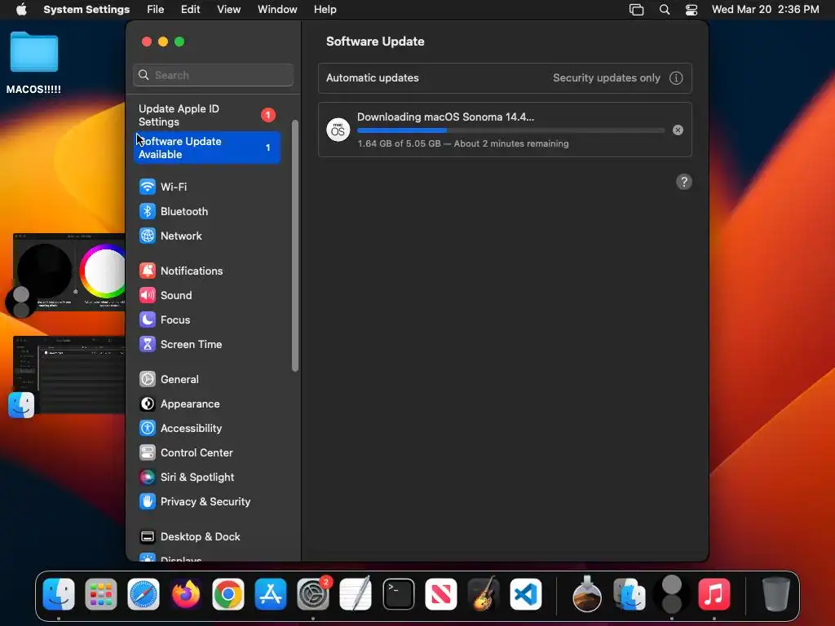This screenshot has width=835, height=626.
Task: Select Software Update Available item
Action: tap(208, 148)
